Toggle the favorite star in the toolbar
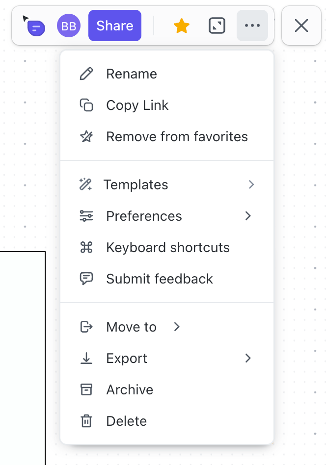This screenshot has height=465, width=326. coord(182,25)
